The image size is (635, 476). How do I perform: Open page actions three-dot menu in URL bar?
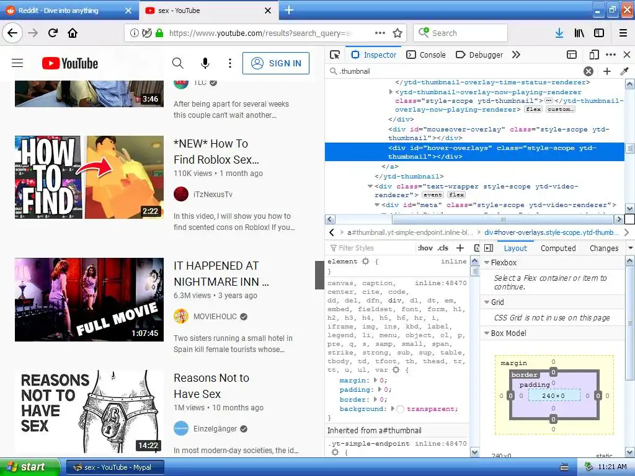[380, 33]
